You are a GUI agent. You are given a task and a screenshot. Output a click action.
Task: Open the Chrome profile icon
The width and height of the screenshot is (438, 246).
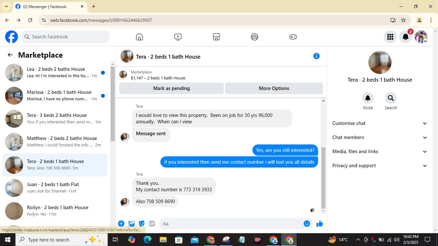point(419,20)
